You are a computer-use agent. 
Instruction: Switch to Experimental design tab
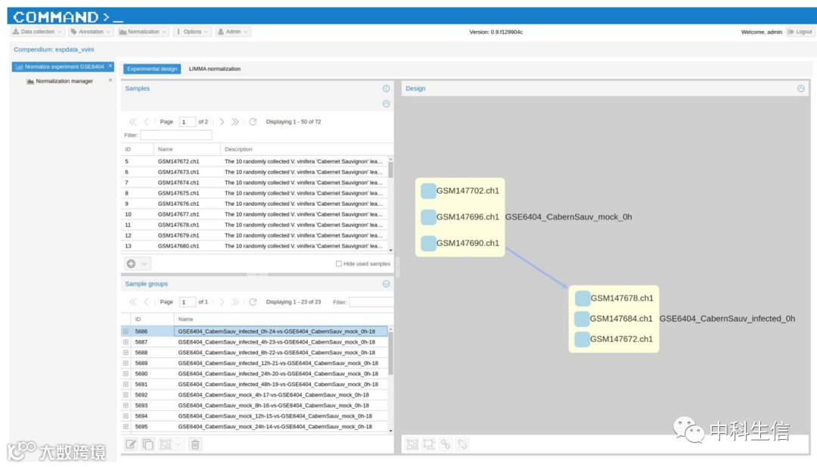tap(152, 69)
